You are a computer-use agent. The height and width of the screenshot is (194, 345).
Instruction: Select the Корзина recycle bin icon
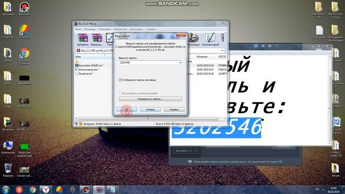8,170
